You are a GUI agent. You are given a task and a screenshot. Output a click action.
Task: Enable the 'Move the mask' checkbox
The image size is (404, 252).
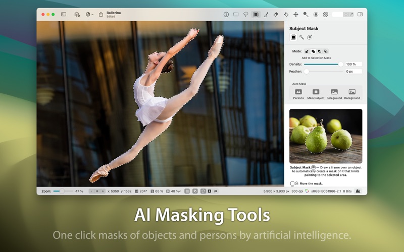tap(292, 183)
